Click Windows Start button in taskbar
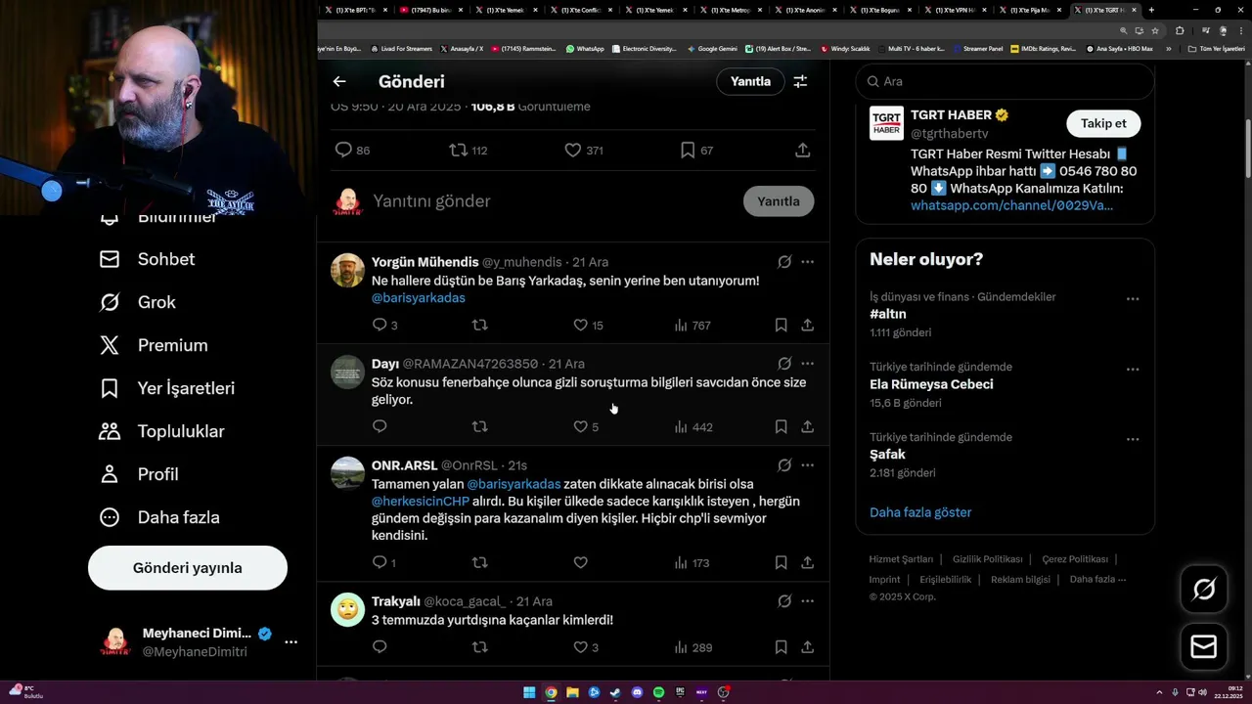The width and height of the screenshot is (1252, 704). click(x=529, y=692)
